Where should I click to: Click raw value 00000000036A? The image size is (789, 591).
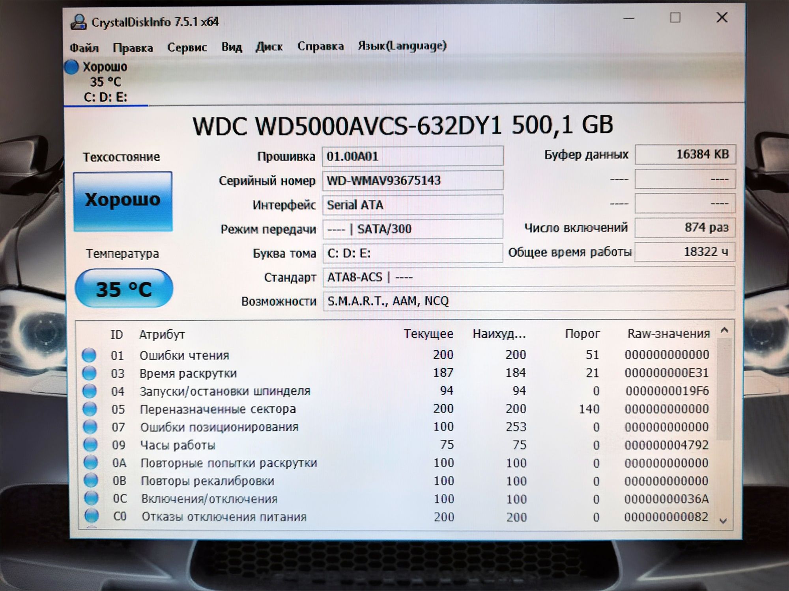click(x=666, y=499)
